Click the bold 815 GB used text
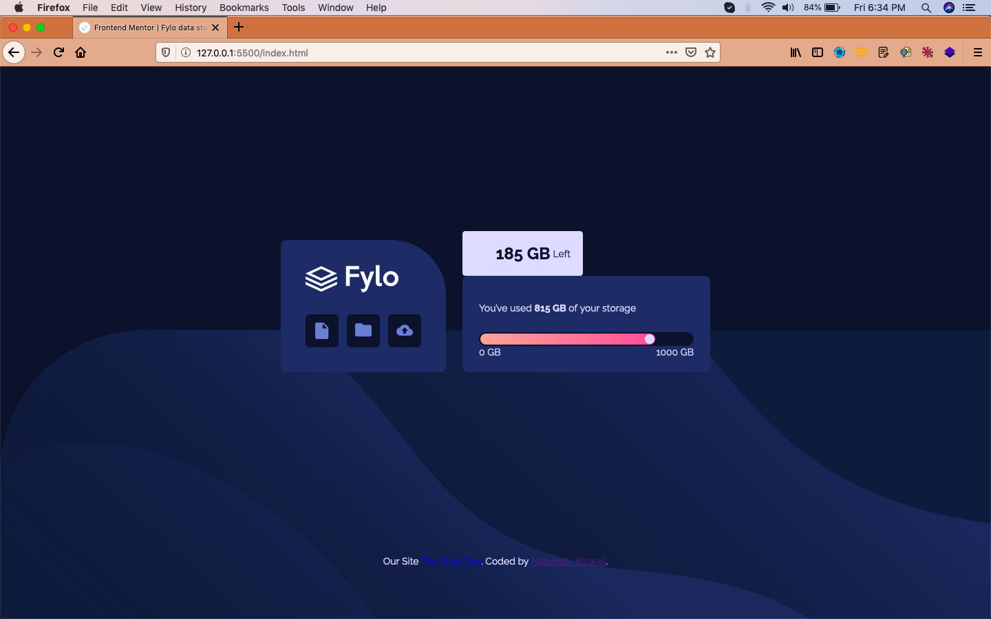The width and height of the screenshot is (991, 619). pyautogui.click(x=550, y=308)
